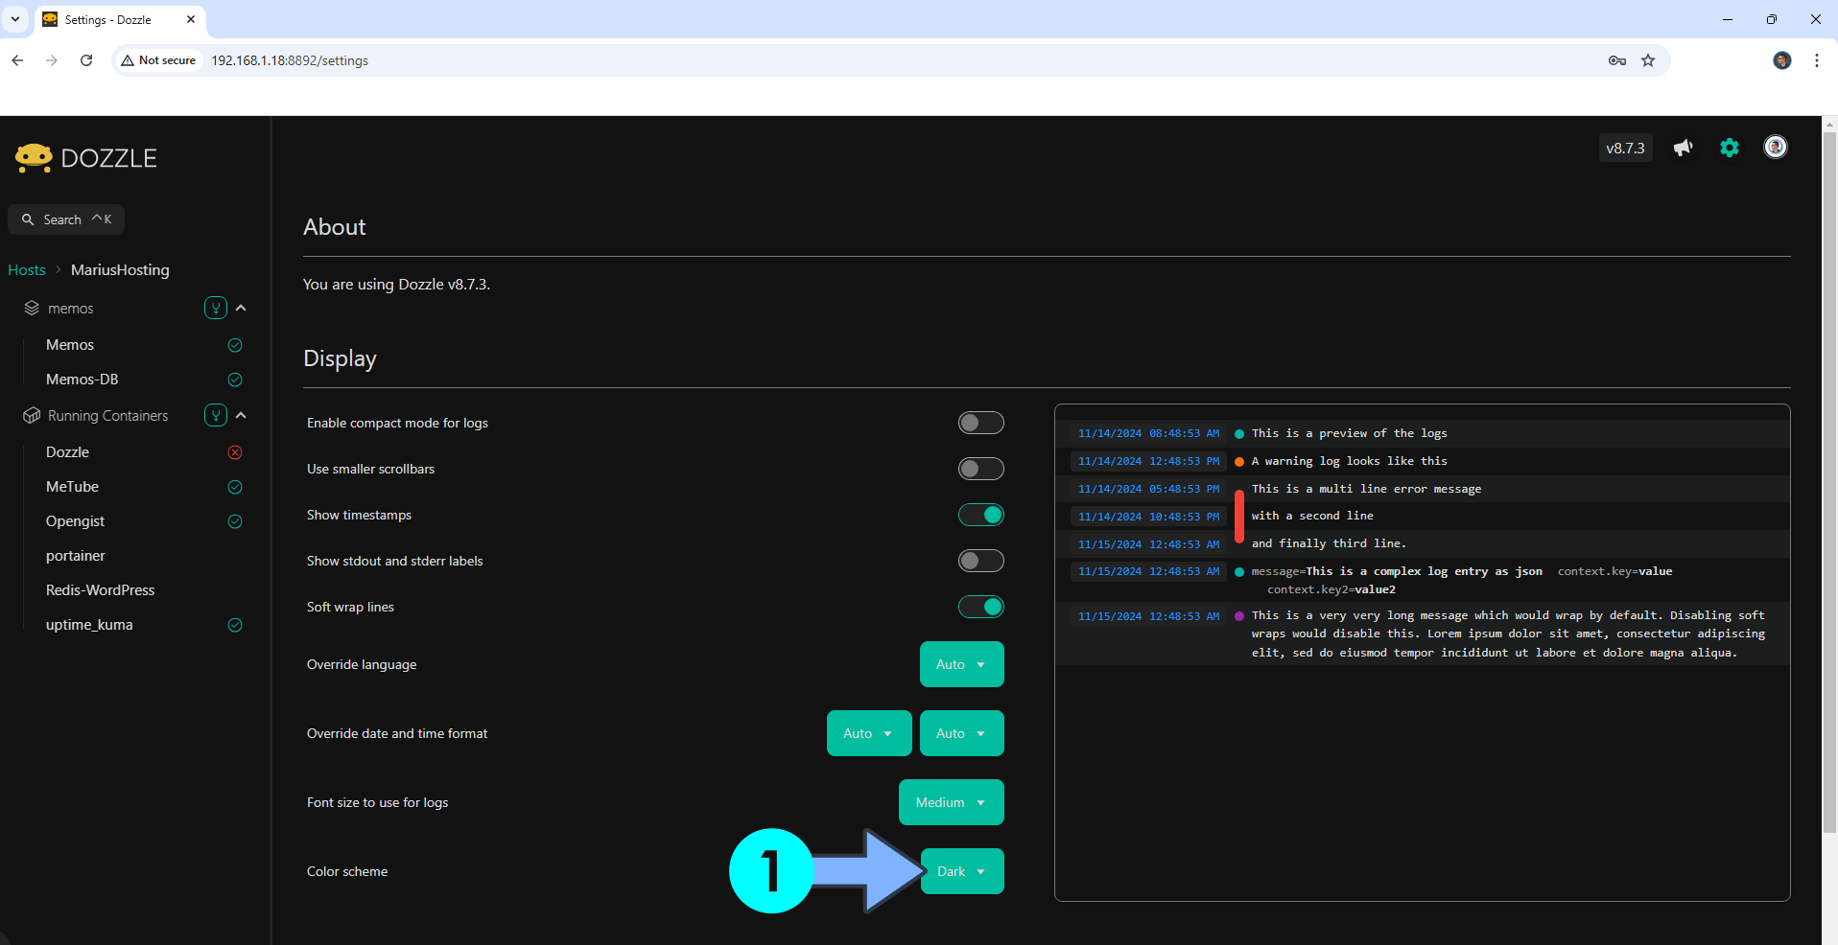
Task: Click the merge icon beside Running Containers
Action: [216, 415]
